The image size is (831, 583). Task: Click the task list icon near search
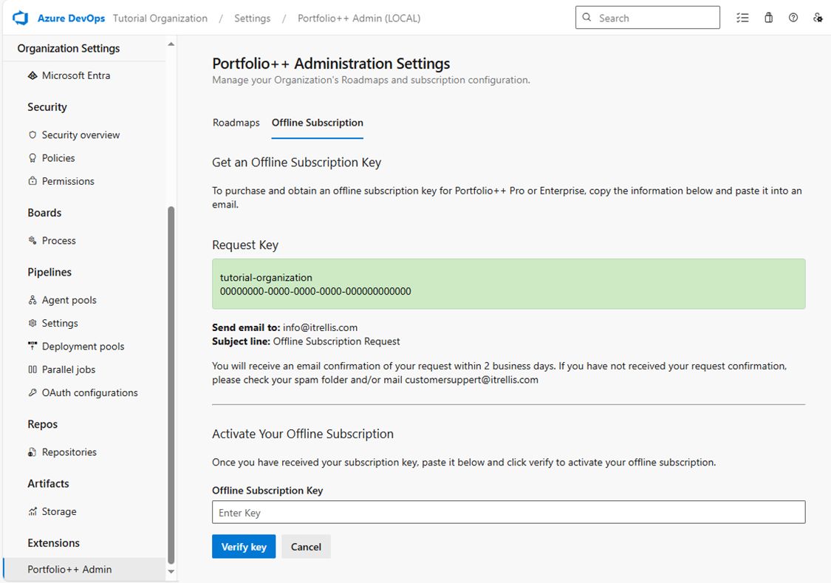point(742,17)
